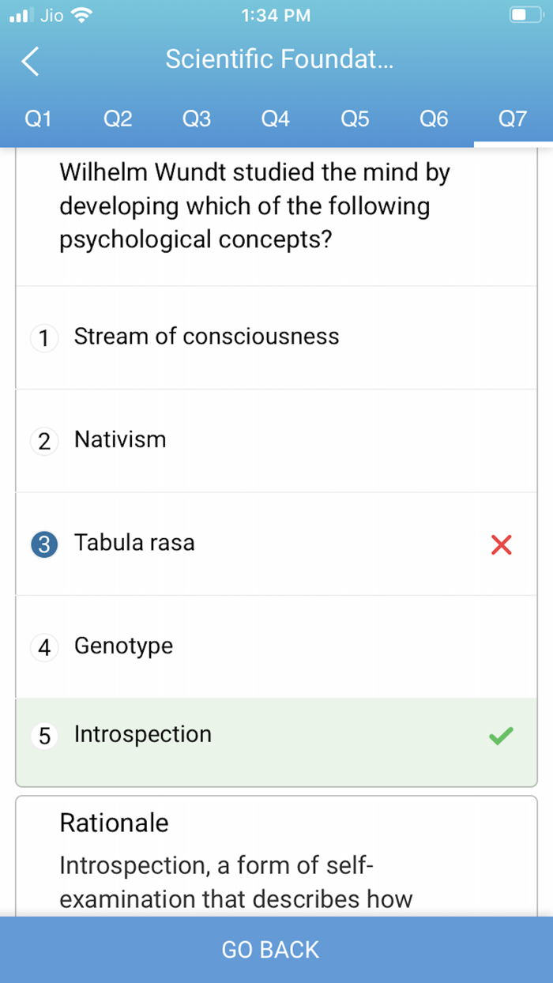Tap the battery indicator icon

(x=526, y=15)
